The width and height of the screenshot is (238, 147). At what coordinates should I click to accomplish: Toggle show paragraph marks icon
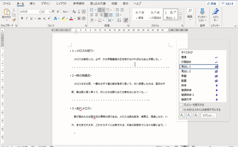coord(126,20)
